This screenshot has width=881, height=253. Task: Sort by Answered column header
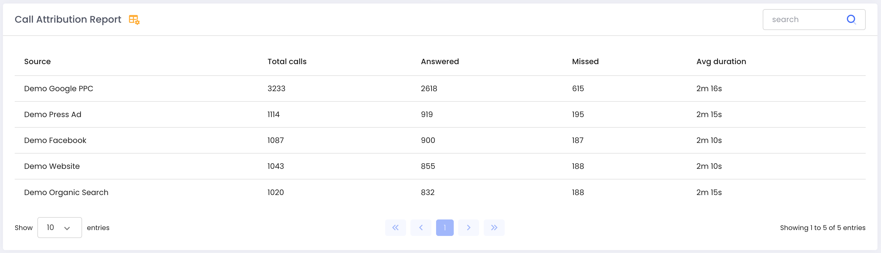[440, 61]
